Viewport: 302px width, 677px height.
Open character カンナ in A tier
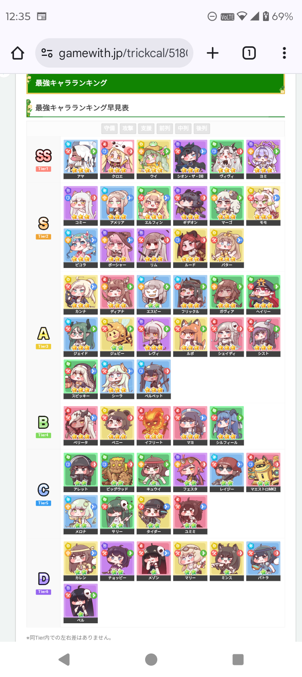[81, 295]
